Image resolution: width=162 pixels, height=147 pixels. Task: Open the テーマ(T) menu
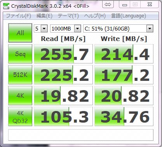(x=68, y=16)
